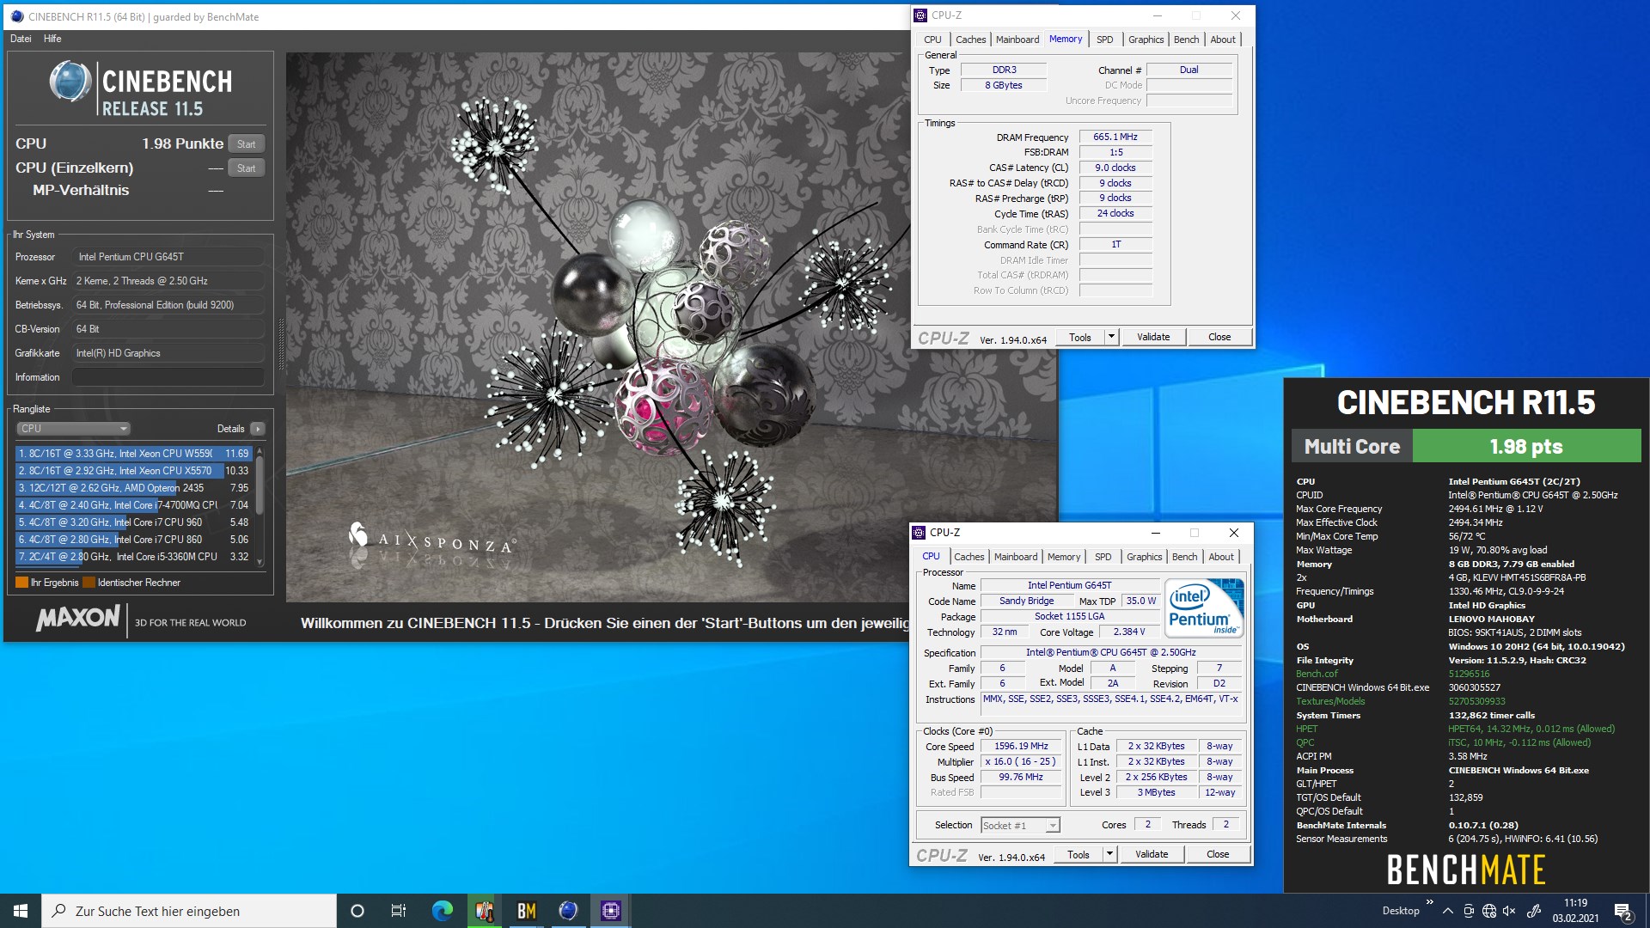Open the Hilfe menu in Cinebench
The height and width of the screenshot is (928, 1650).
click(x=52, y=39)
